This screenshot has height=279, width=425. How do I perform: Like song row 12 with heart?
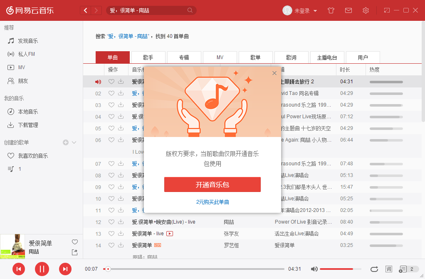111,222
